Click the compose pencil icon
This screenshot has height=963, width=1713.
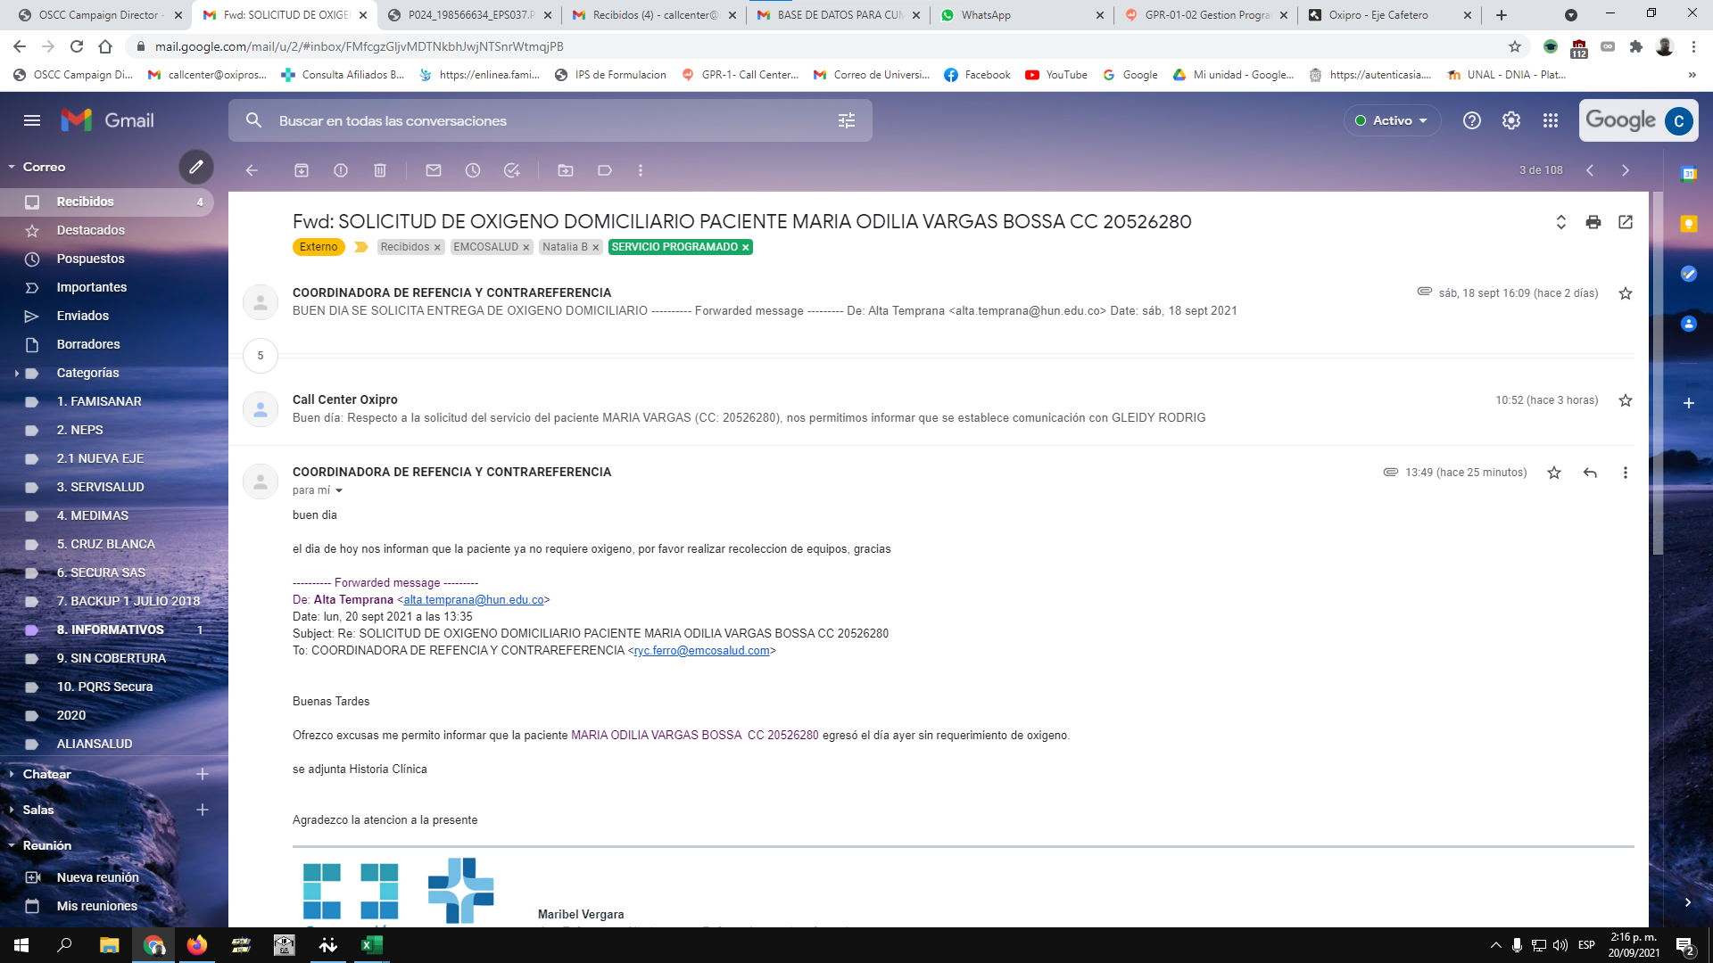point(196,167)
